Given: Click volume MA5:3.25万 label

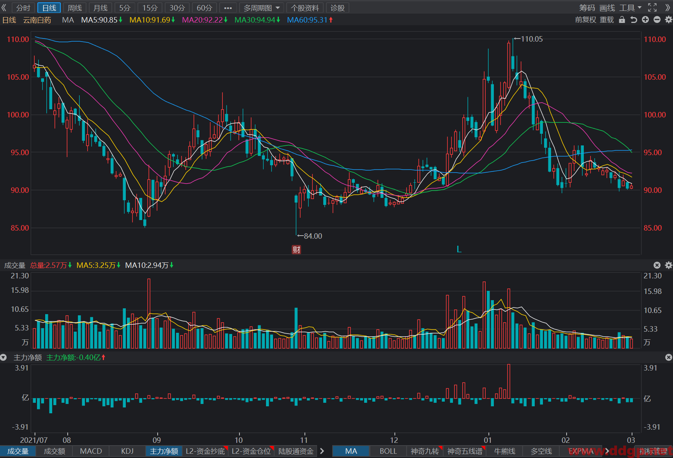Looking at the screenshot, I should tap(98, 265).
